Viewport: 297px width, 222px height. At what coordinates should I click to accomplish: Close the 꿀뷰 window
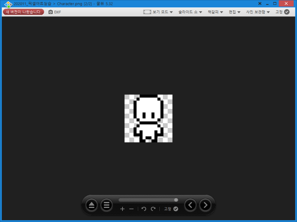point(286,4)
